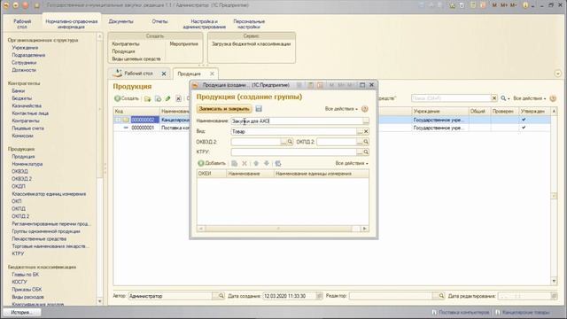Collapse the group row 000000002 tree node

click(x=118, y=120)
